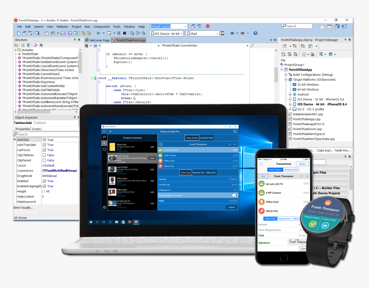Click Submit in the laptop Point of Sale app
This screenshot has width=369, height=288.
pos(232,207)
